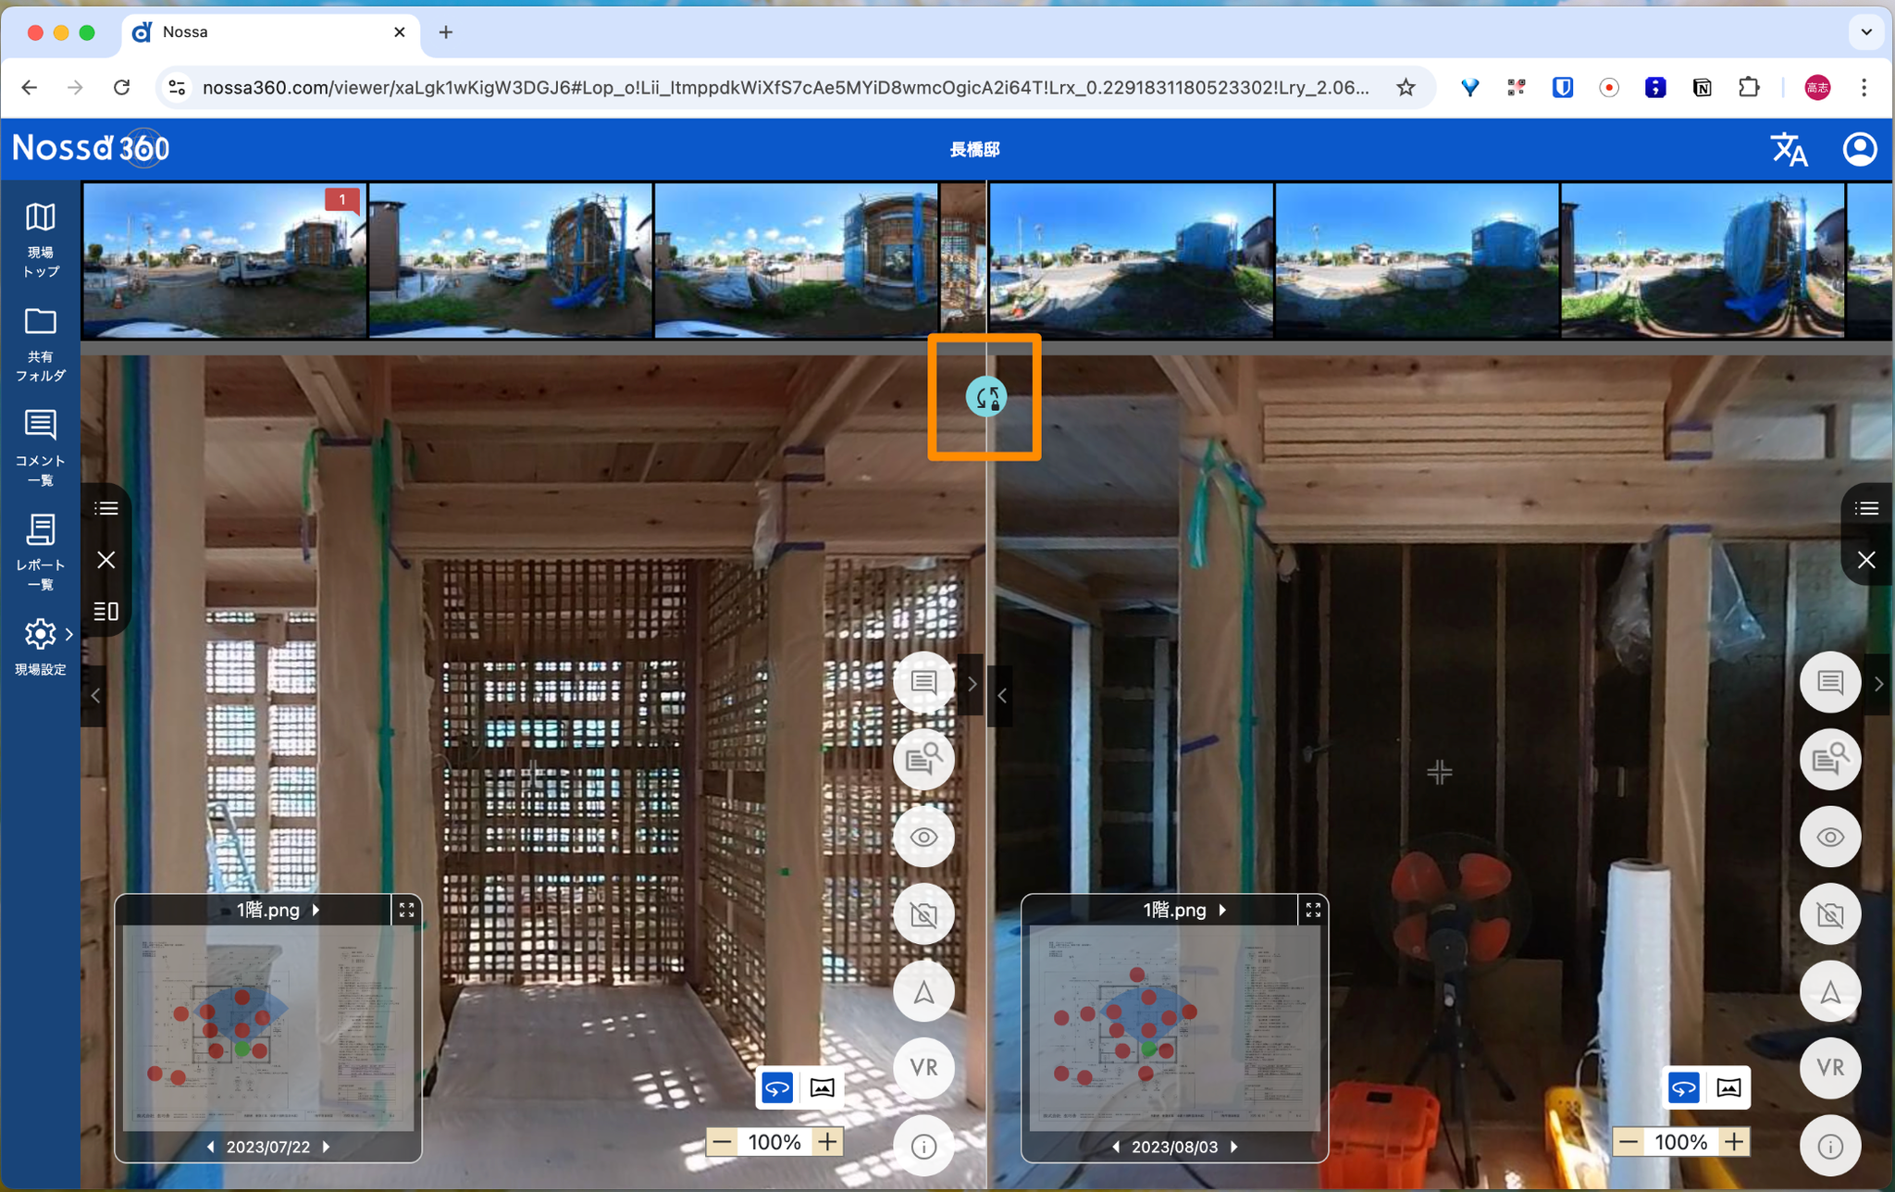Click the VR button in right pane
The image size is (1895, 1192).
[x=1829, y=1067]
